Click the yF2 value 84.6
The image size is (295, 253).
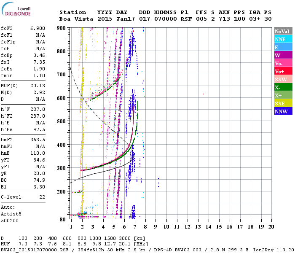click(39, 160)
